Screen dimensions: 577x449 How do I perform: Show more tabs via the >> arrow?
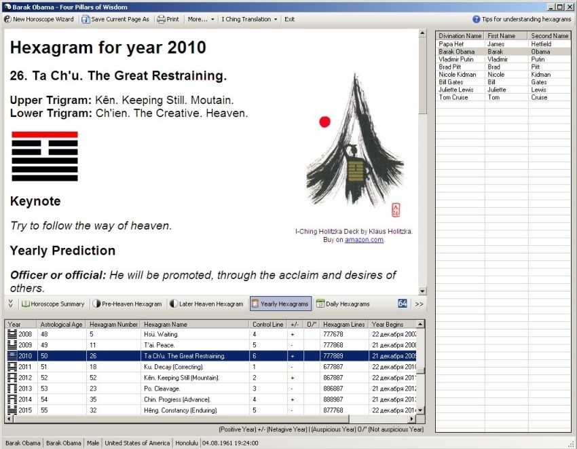pos(419,304)
